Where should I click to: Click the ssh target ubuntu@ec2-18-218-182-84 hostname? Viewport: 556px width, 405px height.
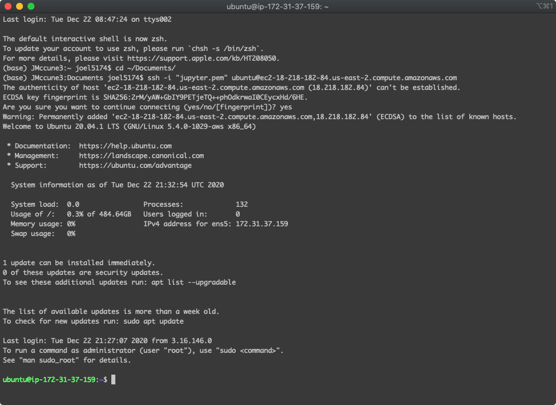click(x=344, y=78)
